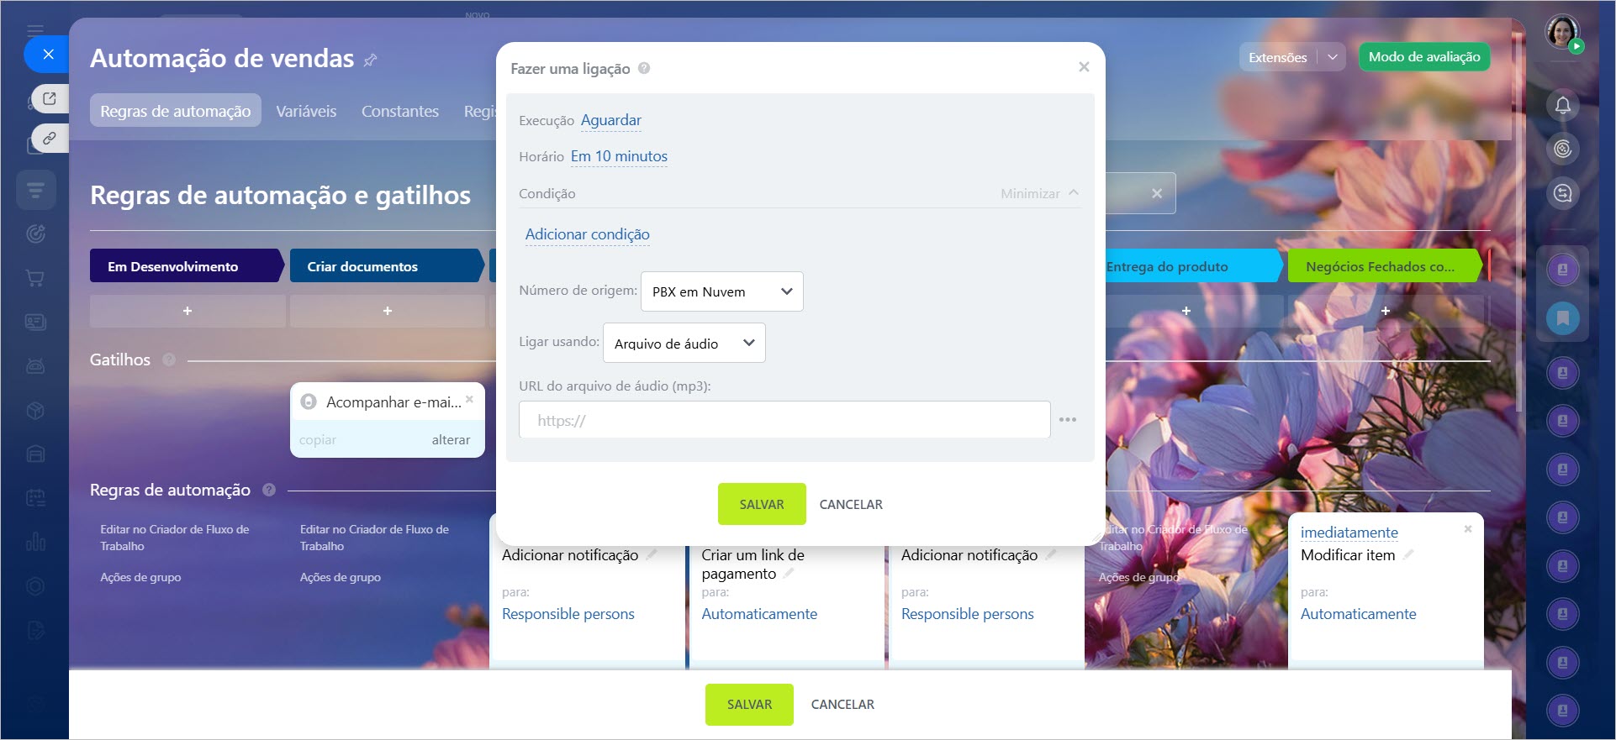
Task: Click the notifications bell icon
Action: click(1562, 106)
